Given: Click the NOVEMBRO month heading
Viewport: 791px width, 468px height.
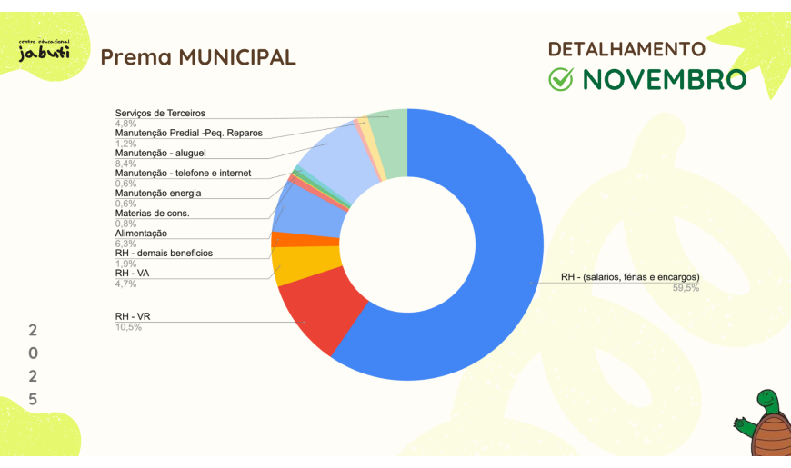Looking at the screenshot, I should tap(664, 80).
